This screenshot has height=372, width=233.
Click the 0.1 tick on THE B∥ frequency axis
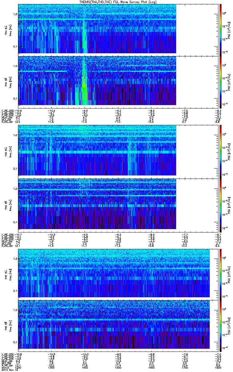(x=15, y=342)
